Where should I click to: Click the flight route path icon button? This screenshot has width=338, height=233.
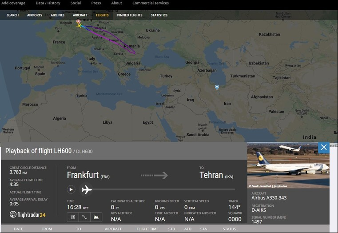point(84,217)
